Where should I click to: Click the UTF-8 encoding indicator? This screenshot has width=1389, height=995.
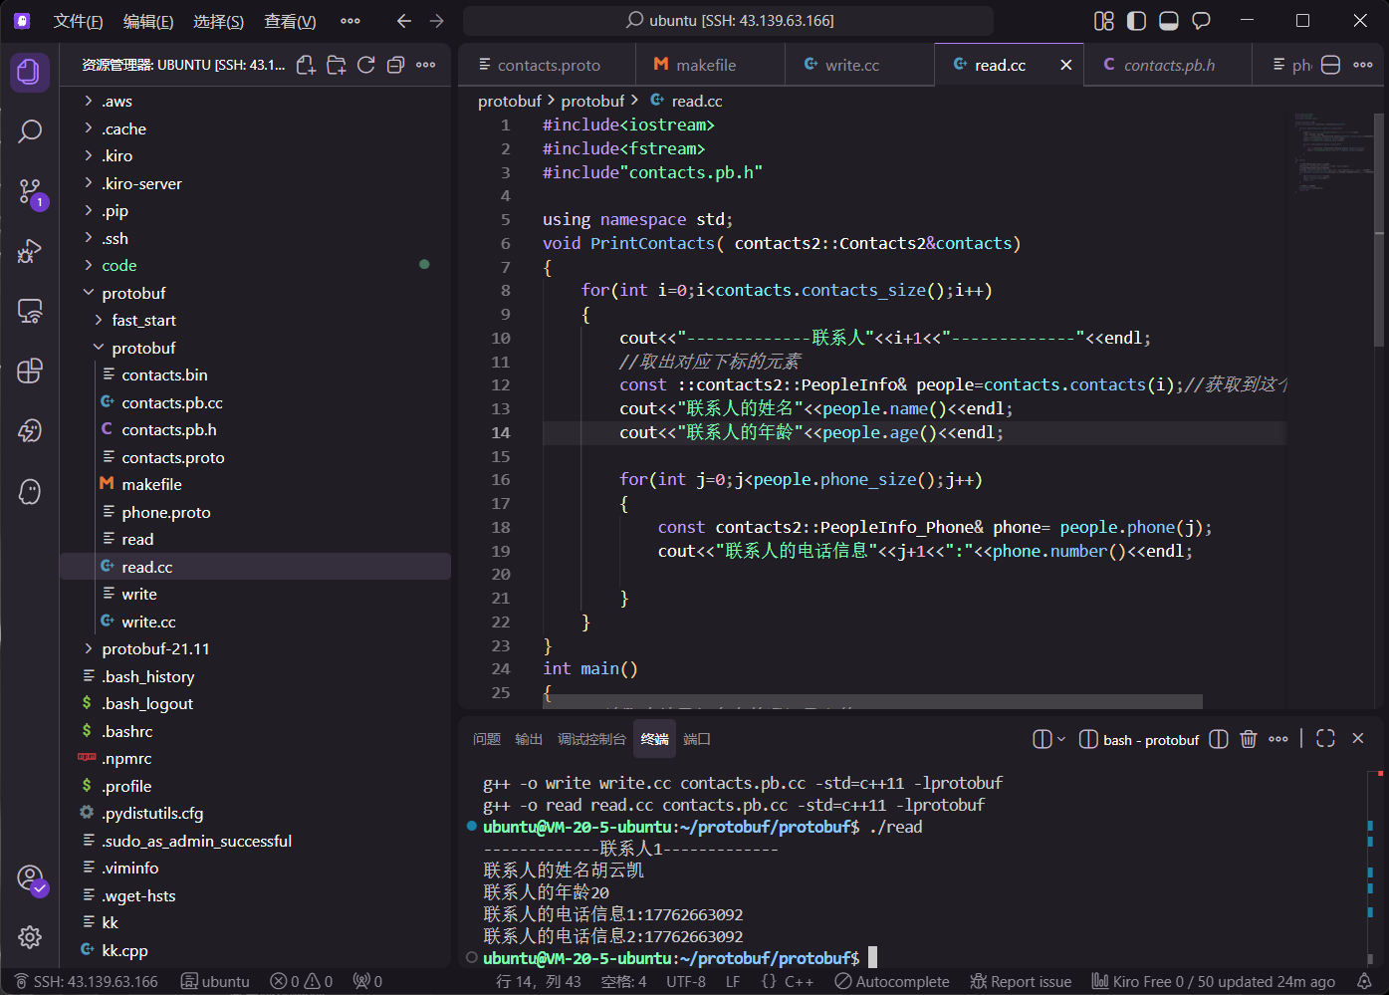[x=686, y=982]
